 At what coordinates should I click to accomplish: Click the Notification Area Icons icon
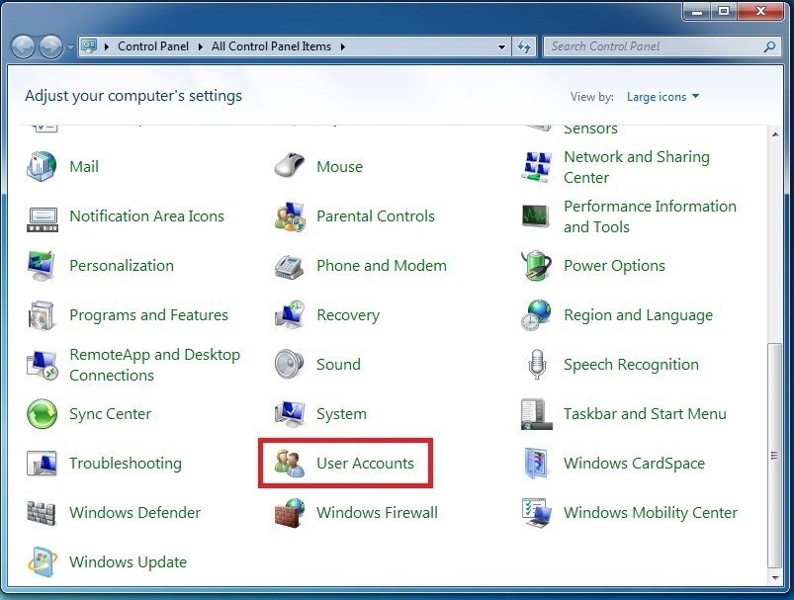[x=43, y=218]
